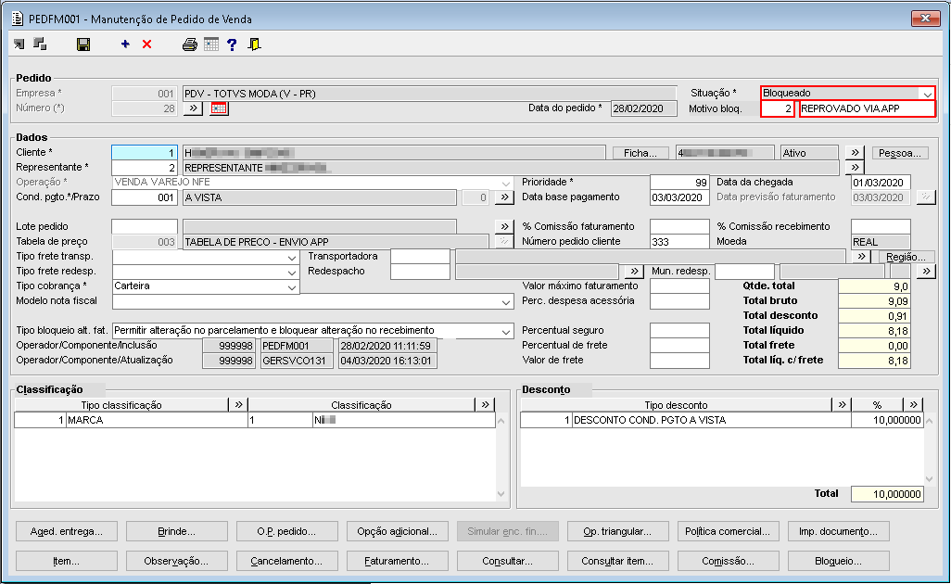Expand the Tipo frete redesp. dropdown
The width and height of the screenshot is (951, 584).
pyautogui.click(x=292, y=272)
